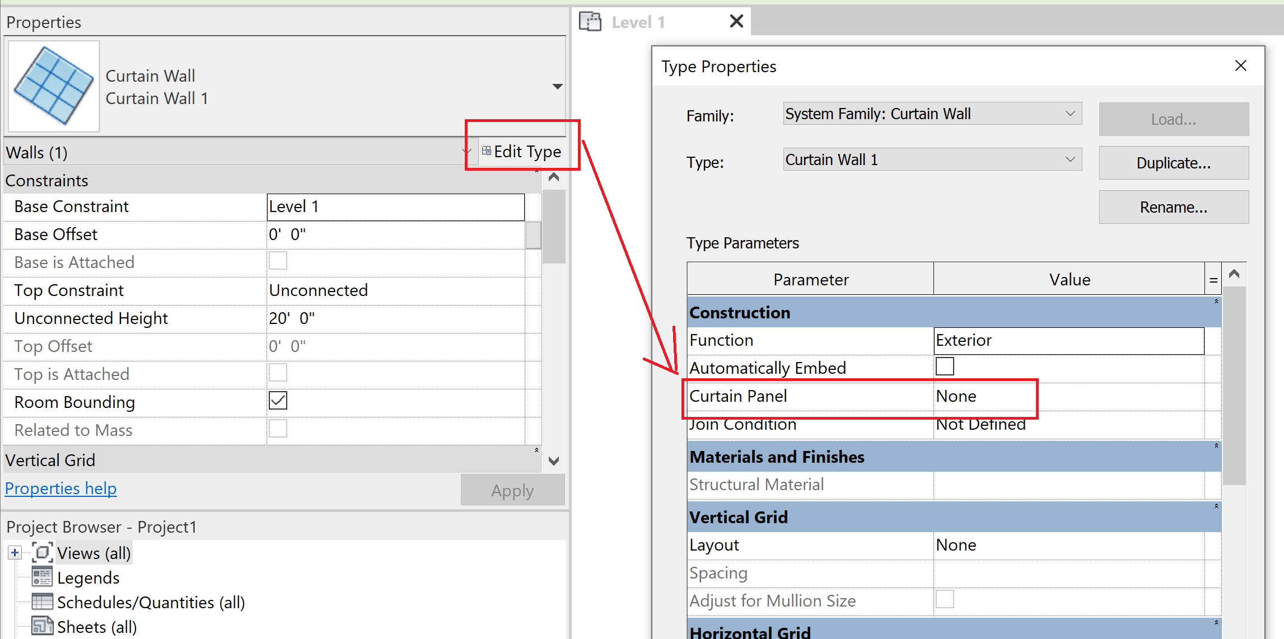Open the Type dropdown showing Curtain Wall 1
1284x639 pixels.
pyautogui.click(x=1071, y=159)
